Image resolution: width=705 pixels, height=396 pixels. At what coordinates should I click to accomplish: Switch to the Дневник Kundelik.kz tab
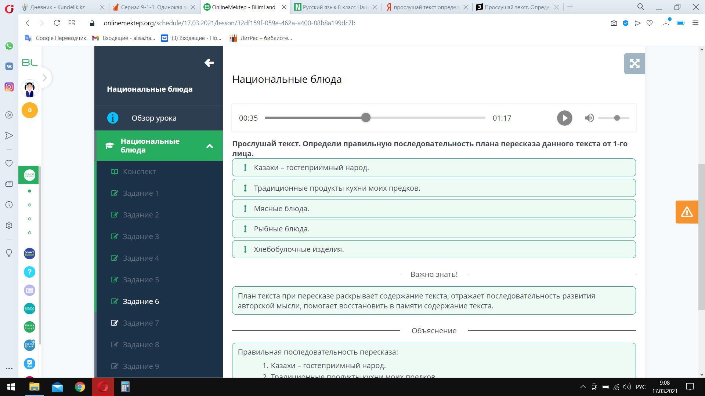pyautogui.click(x=58, y=7)
